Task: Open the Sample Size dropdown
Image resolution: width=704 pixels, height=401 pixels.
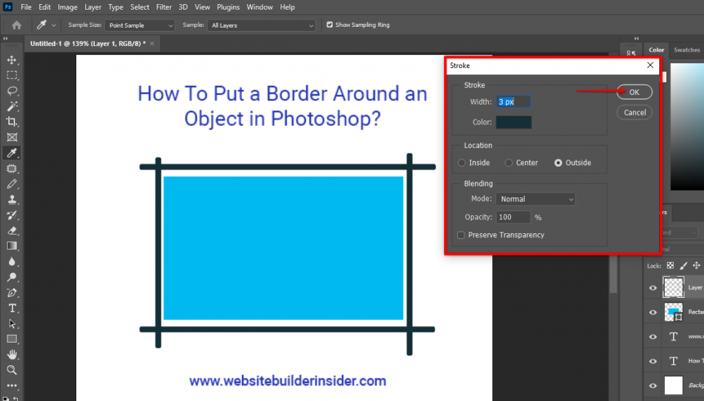Action: (x=140, y=25)
